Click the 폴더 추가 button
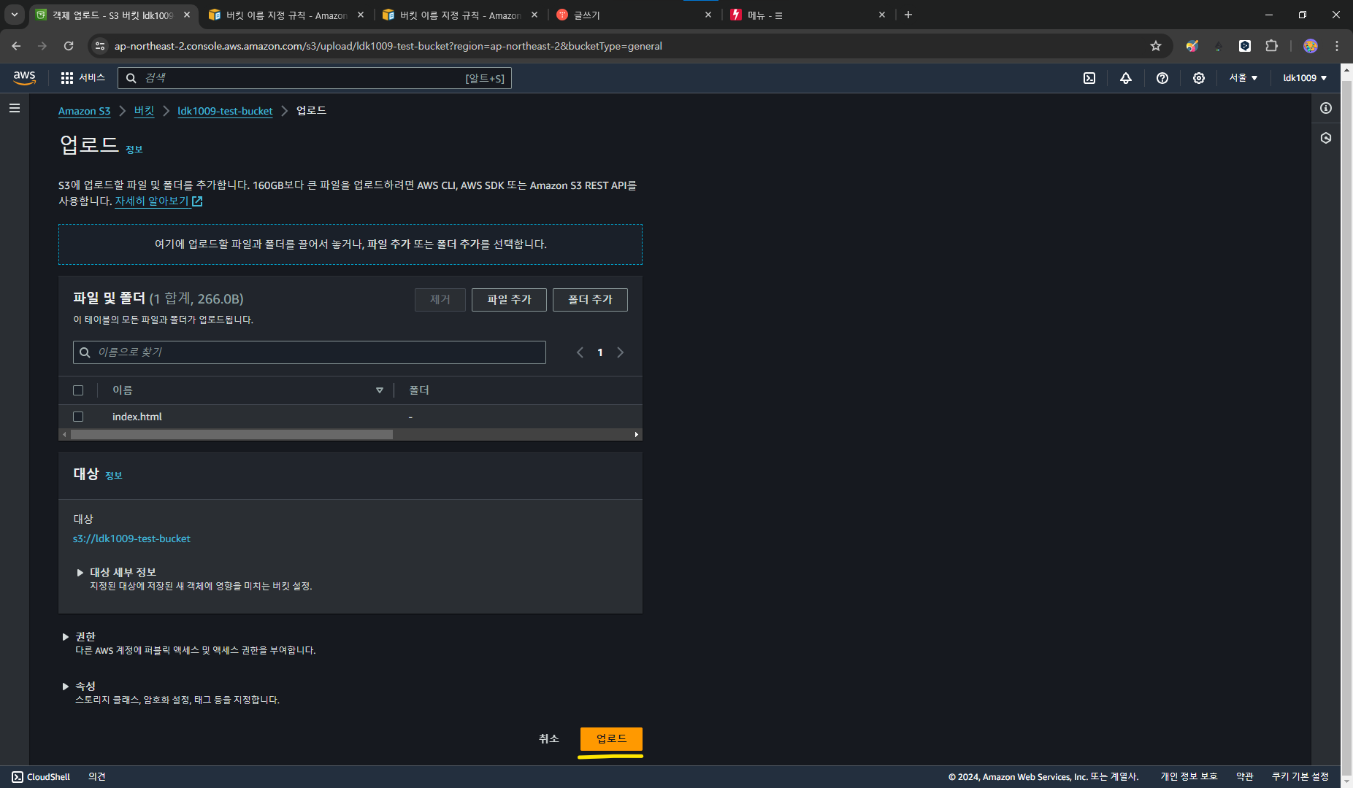The image size is (1353, 788). (x=590, y=300)
